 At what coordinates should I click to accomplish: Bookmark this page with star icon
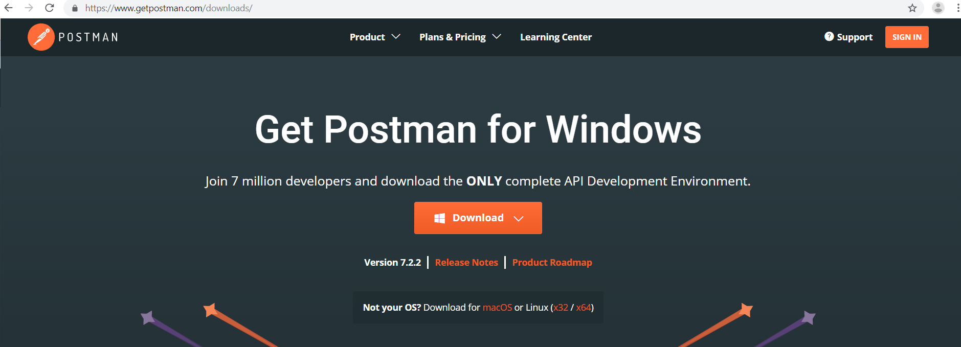coord(912,8)
